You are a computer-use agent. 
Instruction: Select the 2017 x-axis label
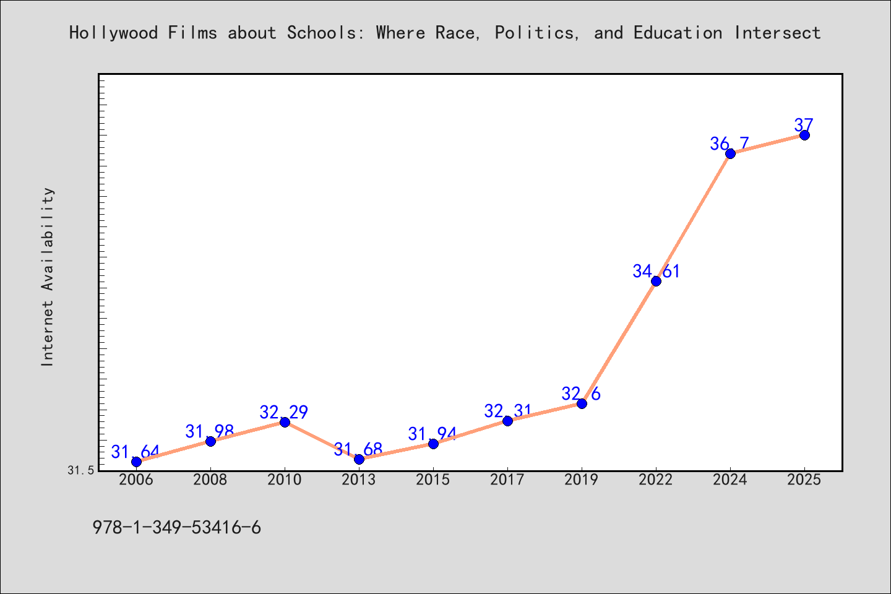coord(507,480)
